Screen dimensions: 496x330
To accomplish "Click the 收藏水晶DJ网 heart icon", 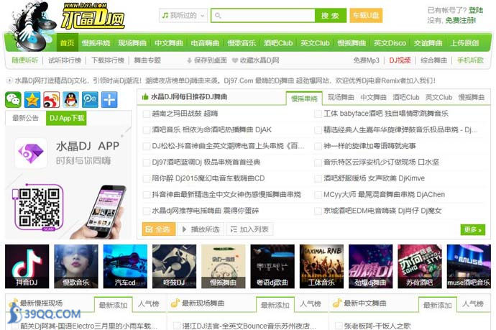I will click(235, 60).
